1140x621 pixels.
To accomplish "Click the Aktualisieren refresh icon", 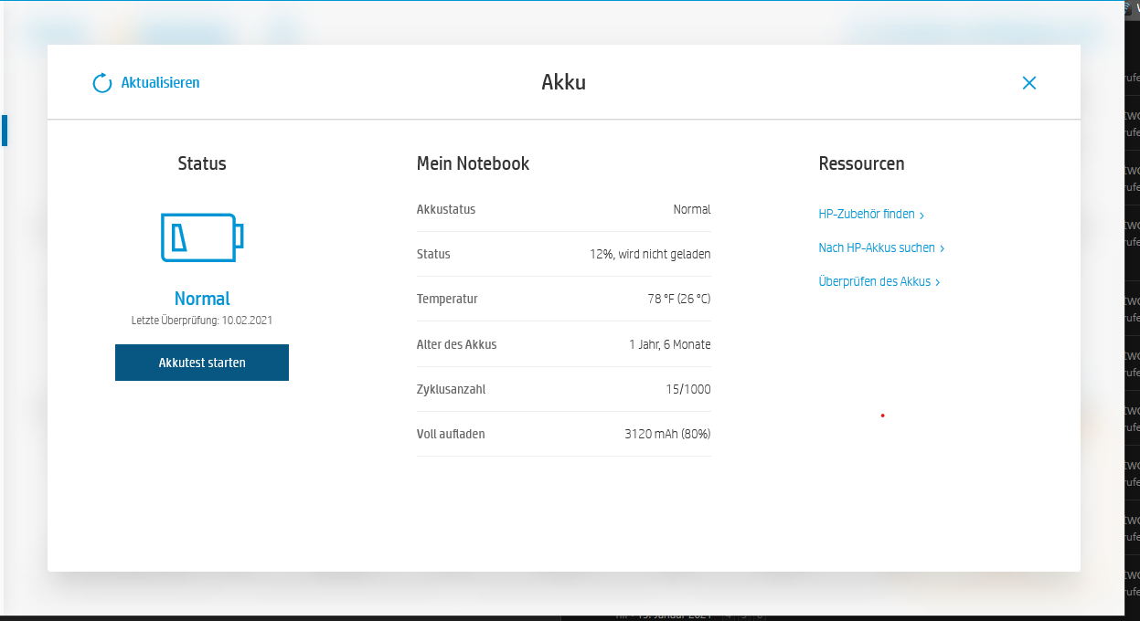I will point(101,82).
